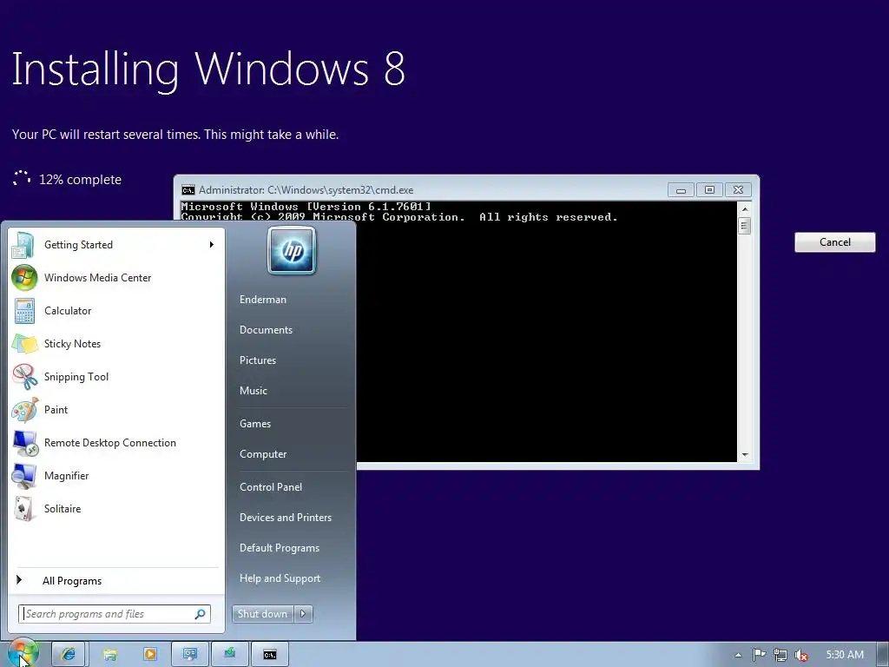Click the HP user account picture

[292, 251]
